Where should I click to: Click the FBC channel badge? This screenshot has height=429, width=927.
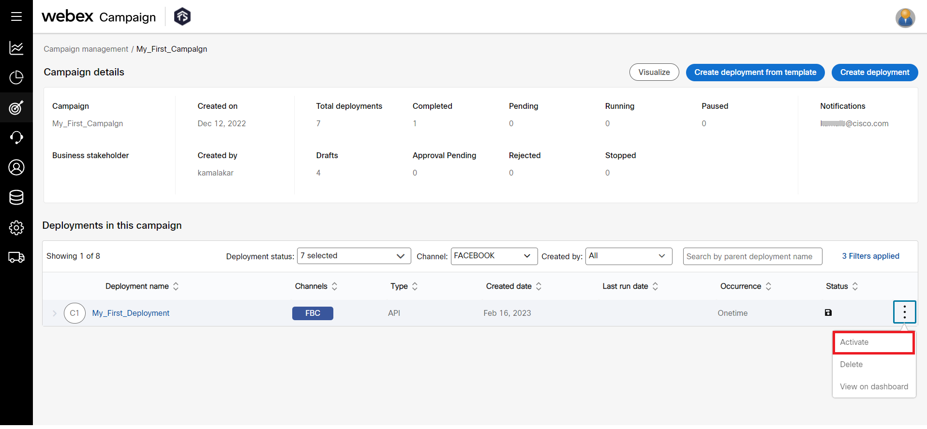coord(313,313)
